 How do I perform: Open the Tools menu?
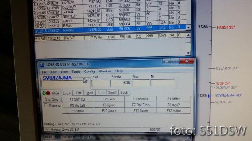(x=76, y=72)
